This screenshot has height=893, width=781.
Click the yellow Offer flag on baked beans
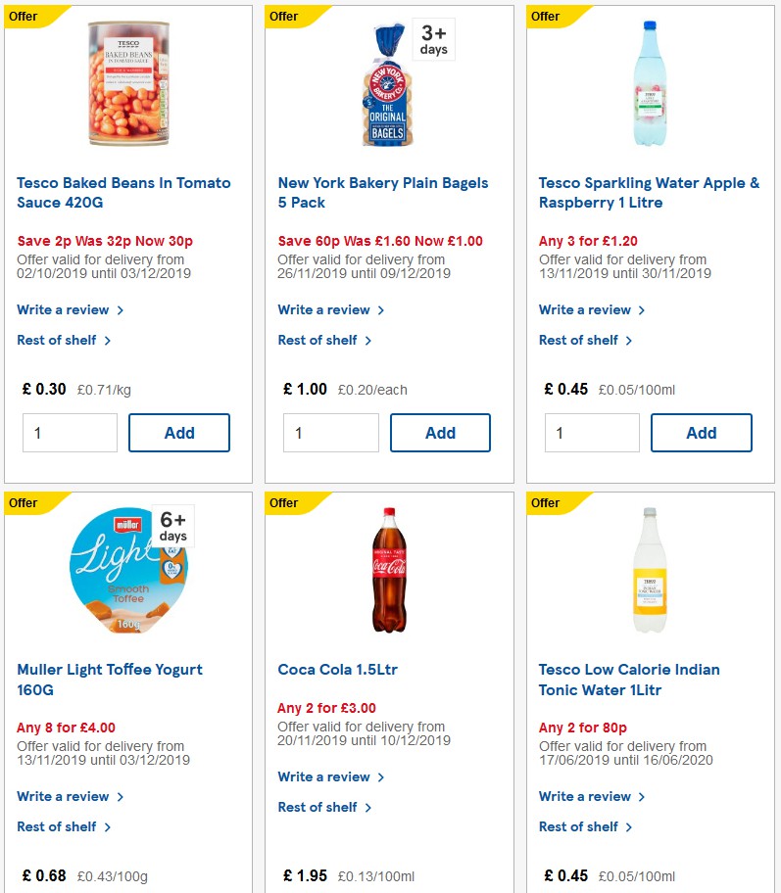click(22, 16)
